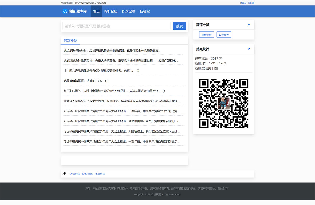Visit the 考试题库 footer link
The image size is (315, 205).
[x=100, y=174]
